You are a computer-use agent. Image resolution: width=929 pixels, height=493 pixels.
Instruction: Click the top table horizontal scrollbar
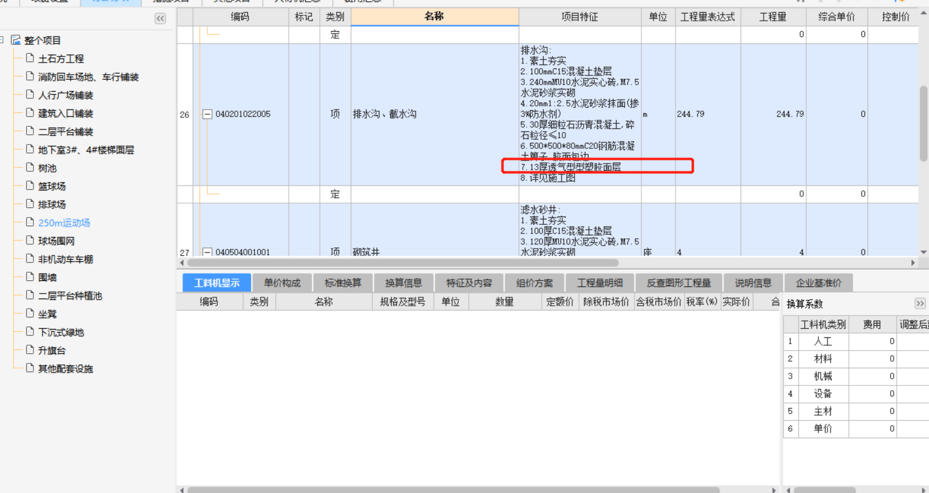403,263
